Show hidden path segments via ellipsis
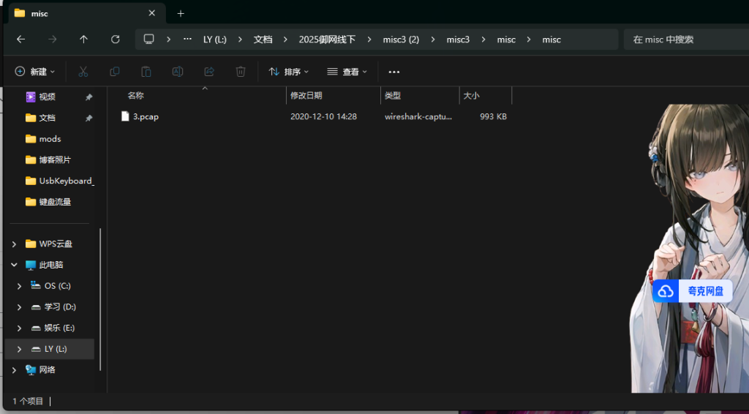The image size is (749, 414). coord(188,39)
